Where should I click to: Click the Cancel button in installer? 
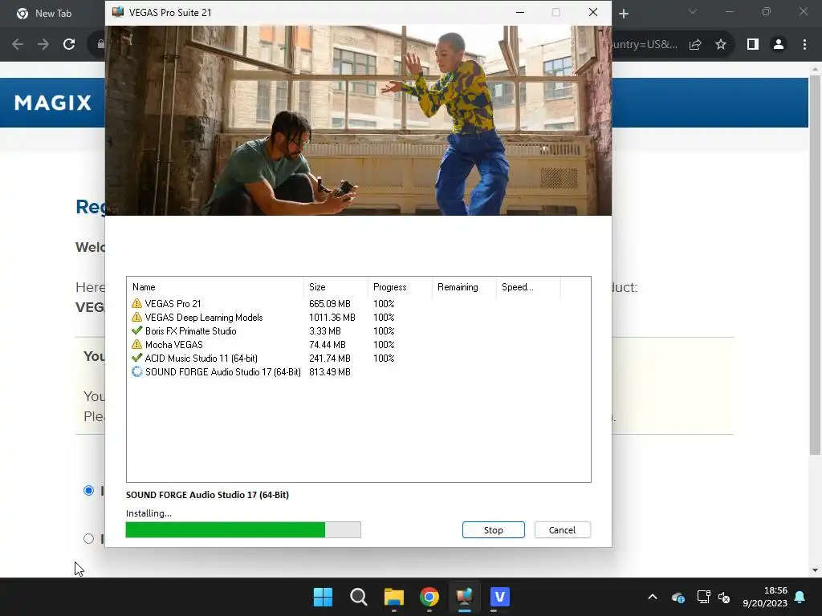[x=562, y=529]
